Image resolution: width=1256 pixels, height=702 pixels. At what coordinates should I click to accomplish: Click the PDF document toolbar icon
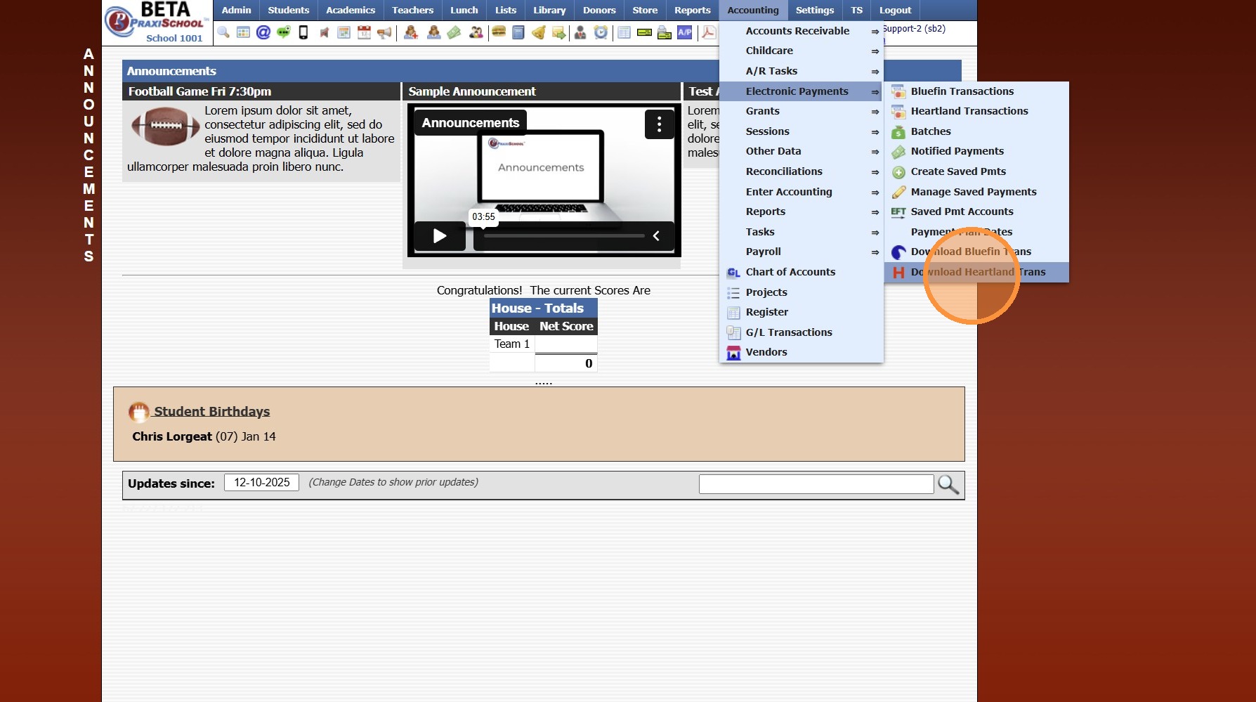(x=709, y=32)
